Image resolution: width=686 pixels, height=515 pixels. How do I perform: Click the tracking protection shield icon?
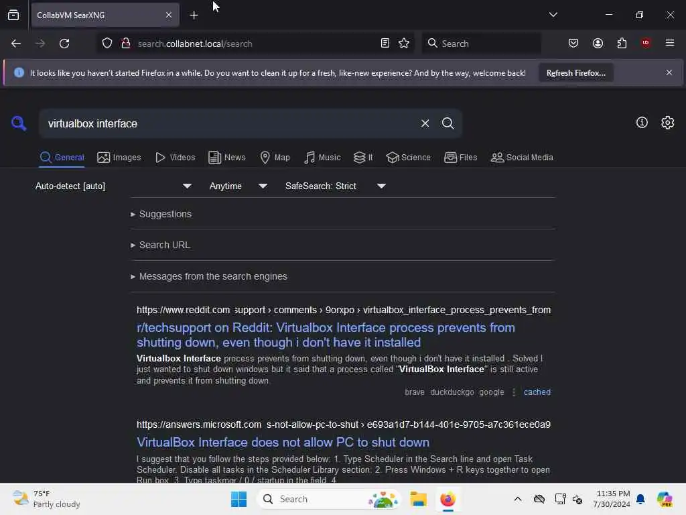click(x=107, y=44)
